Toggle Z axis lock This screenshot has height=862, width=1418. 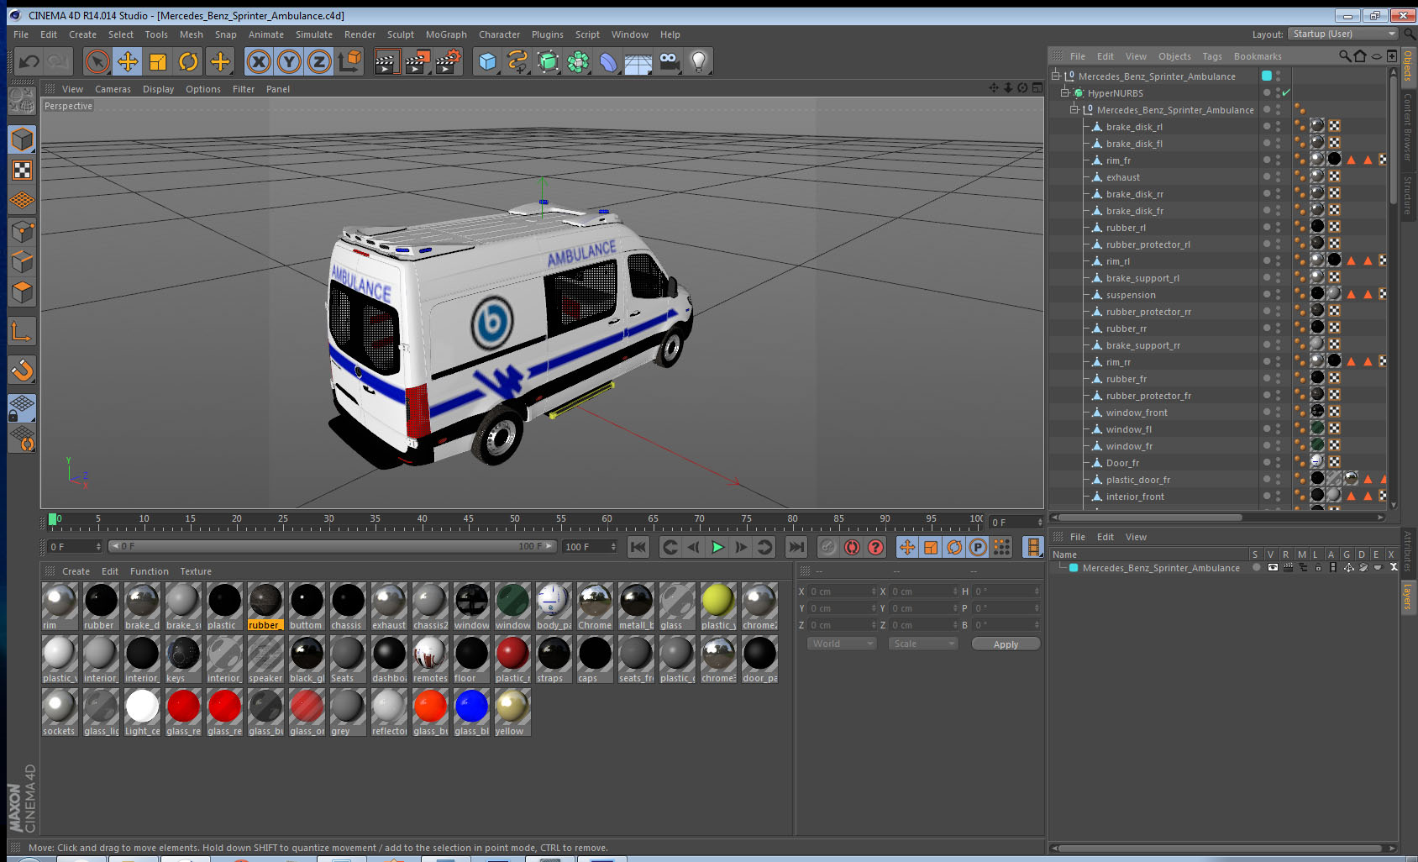click(x=319, y=61)
